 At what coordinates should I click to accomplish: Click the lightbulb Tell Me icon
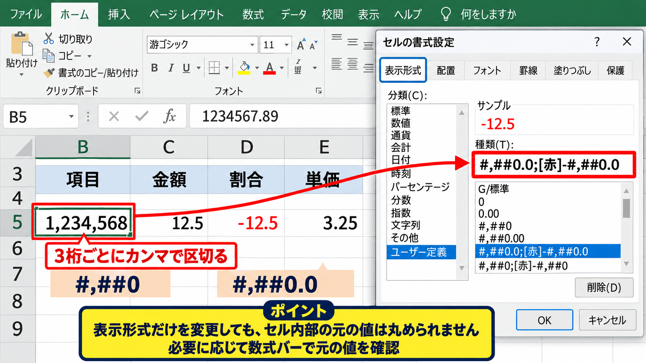[x=445, y=14]
